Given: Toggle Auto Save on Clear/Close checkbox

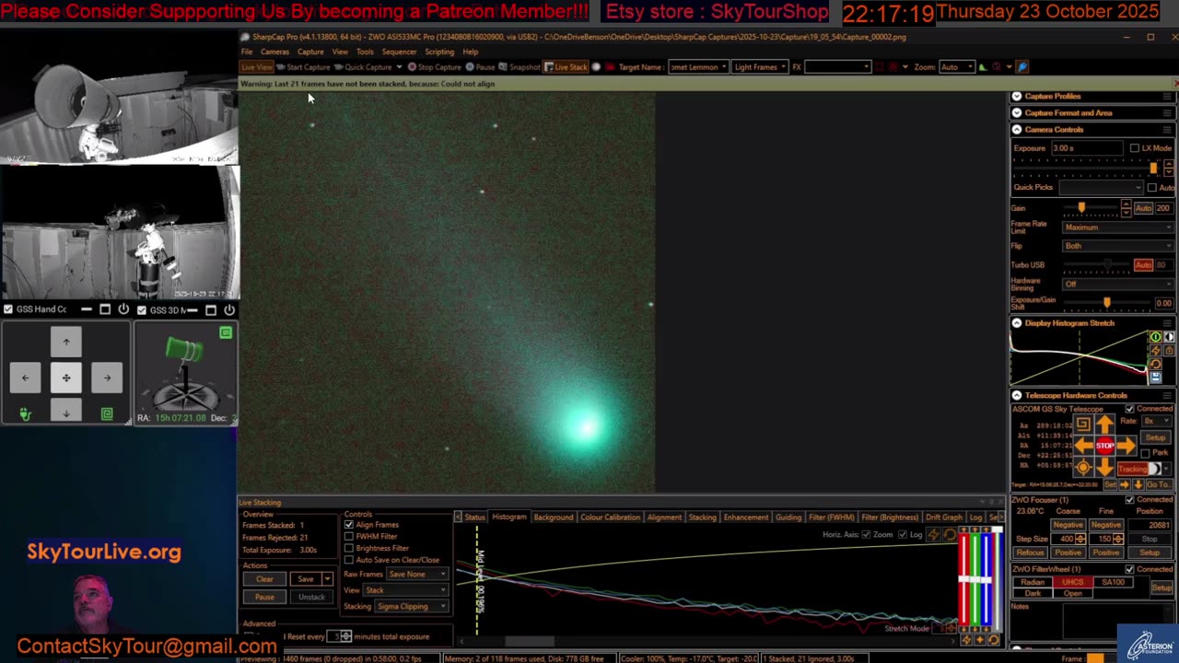Looking at the screenshot, I should tap(349, 560).
